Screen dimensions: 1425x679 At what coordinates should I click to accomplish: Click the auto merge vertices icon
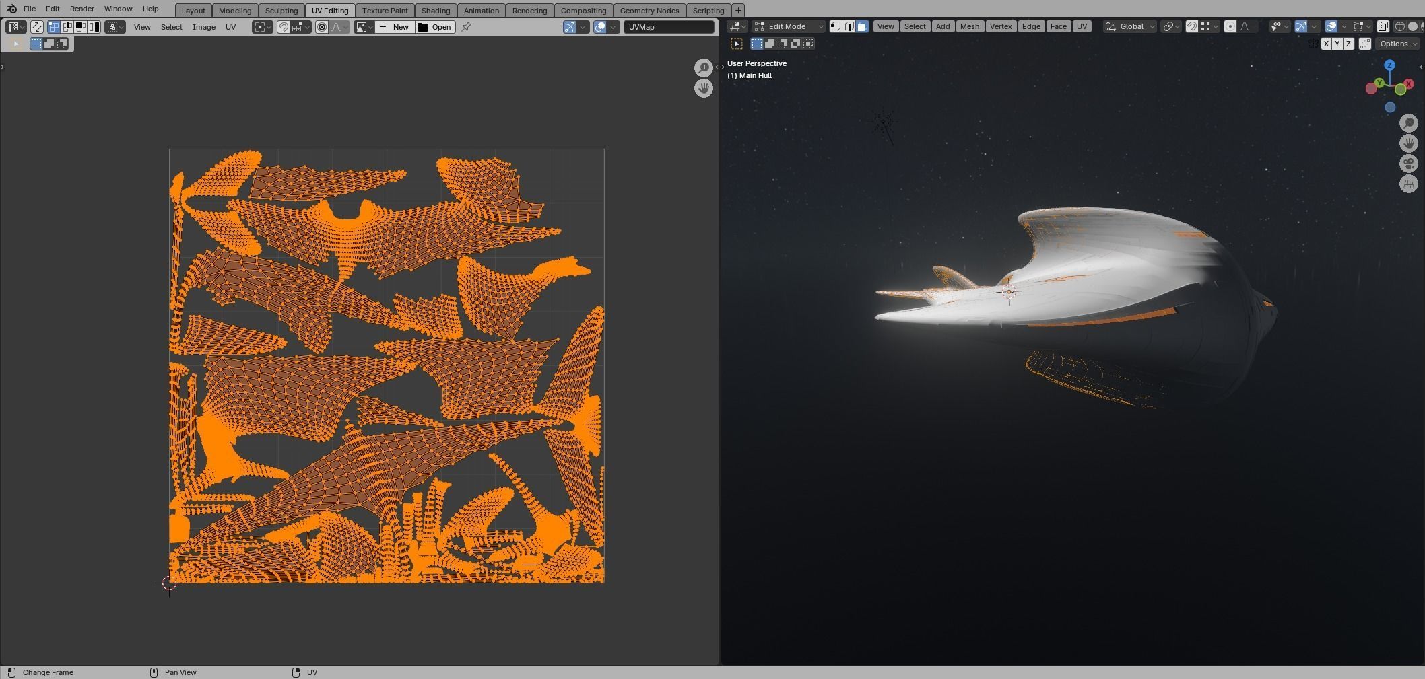pyautogui.click(x=1365, y=44)
